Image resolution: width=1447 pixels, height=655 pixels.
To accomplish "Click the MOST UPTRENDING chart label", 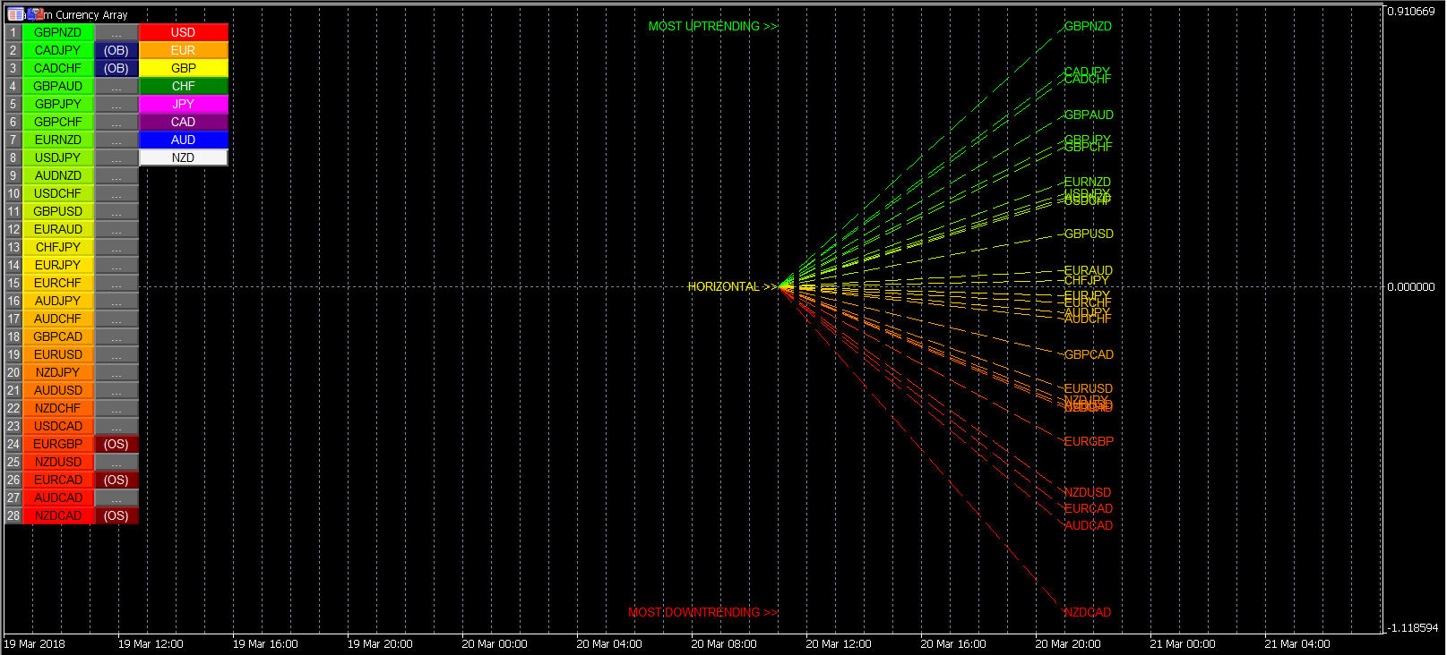I will [x=712, y=26].
